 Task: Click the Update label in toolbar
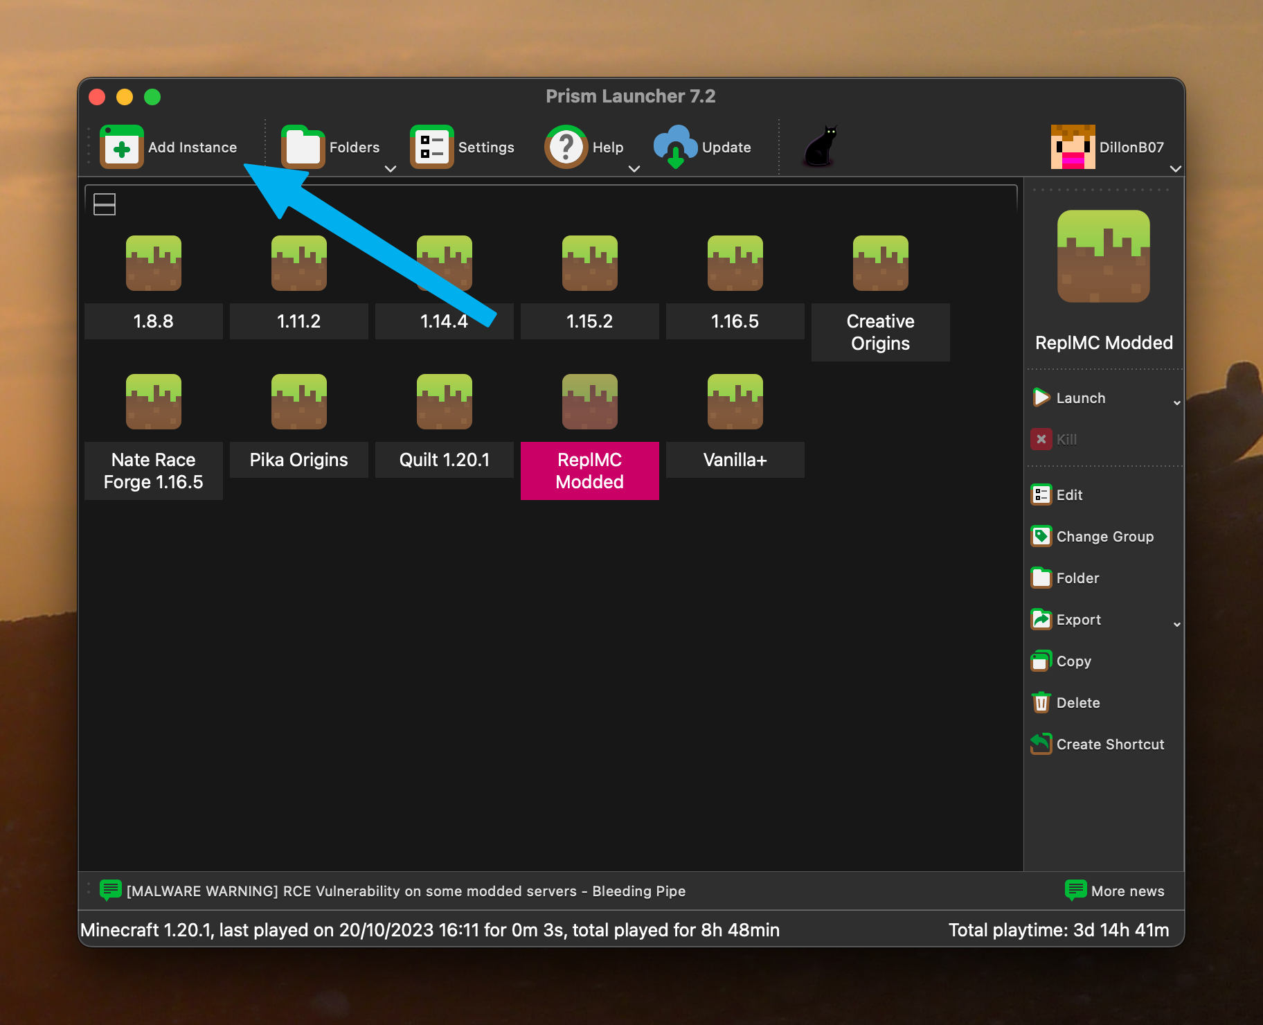(x=726, y=148)
